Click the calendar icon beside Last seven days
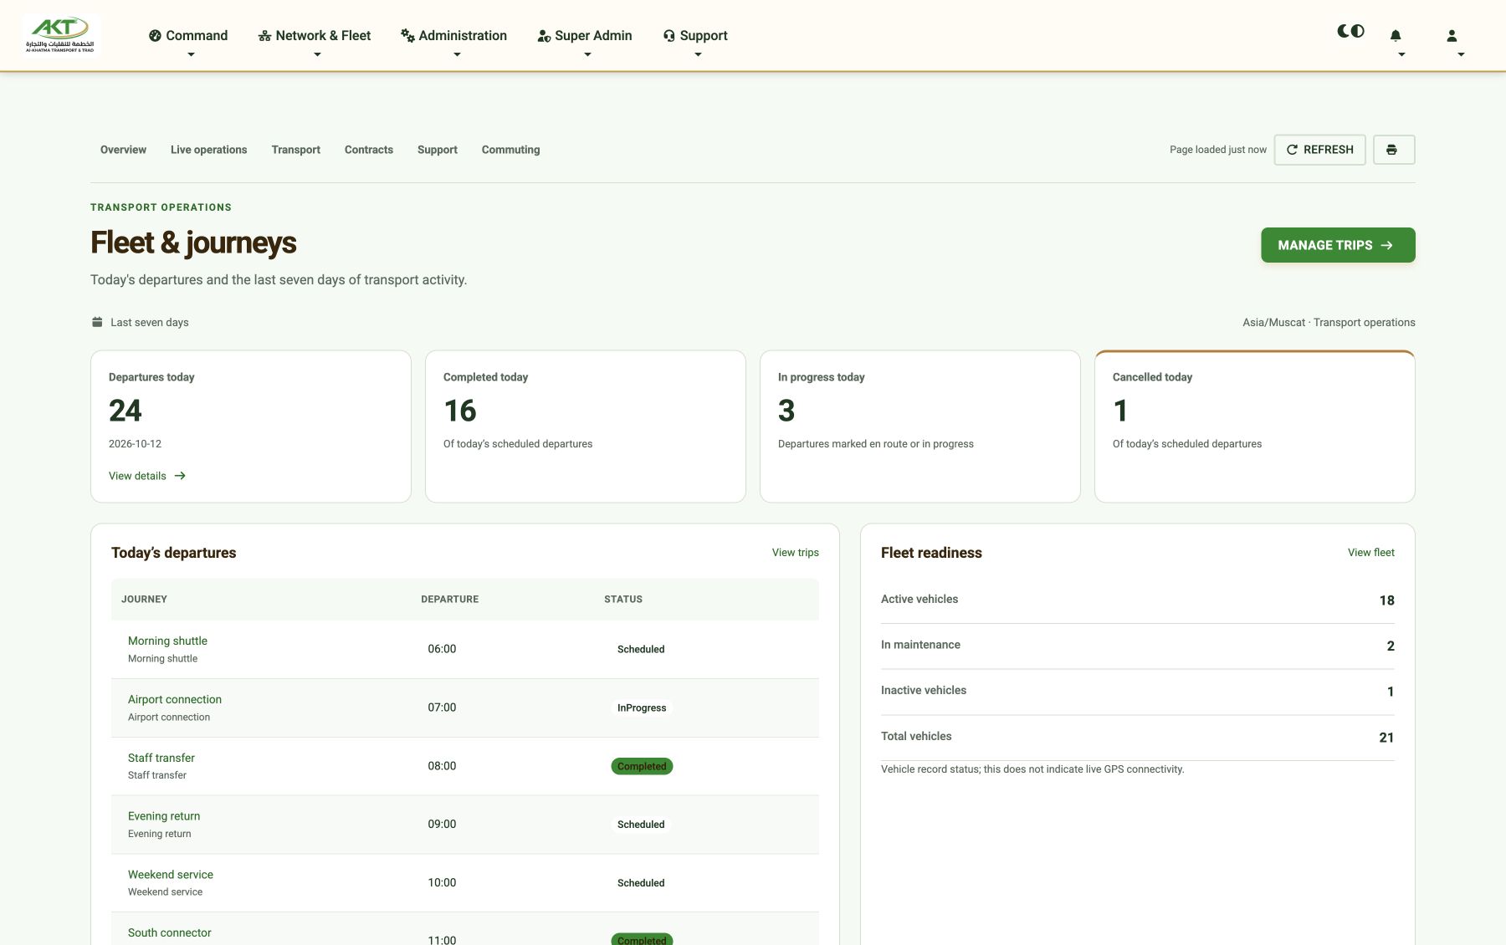Image resolution: width=1506 pixels, height=945 pixels. (97, 322)
